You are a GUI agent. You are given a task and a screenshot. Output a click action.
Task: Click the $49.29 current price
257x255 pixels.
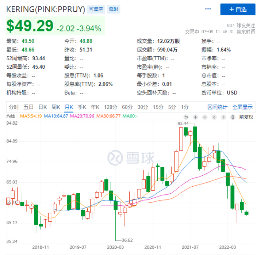[30, 26]
